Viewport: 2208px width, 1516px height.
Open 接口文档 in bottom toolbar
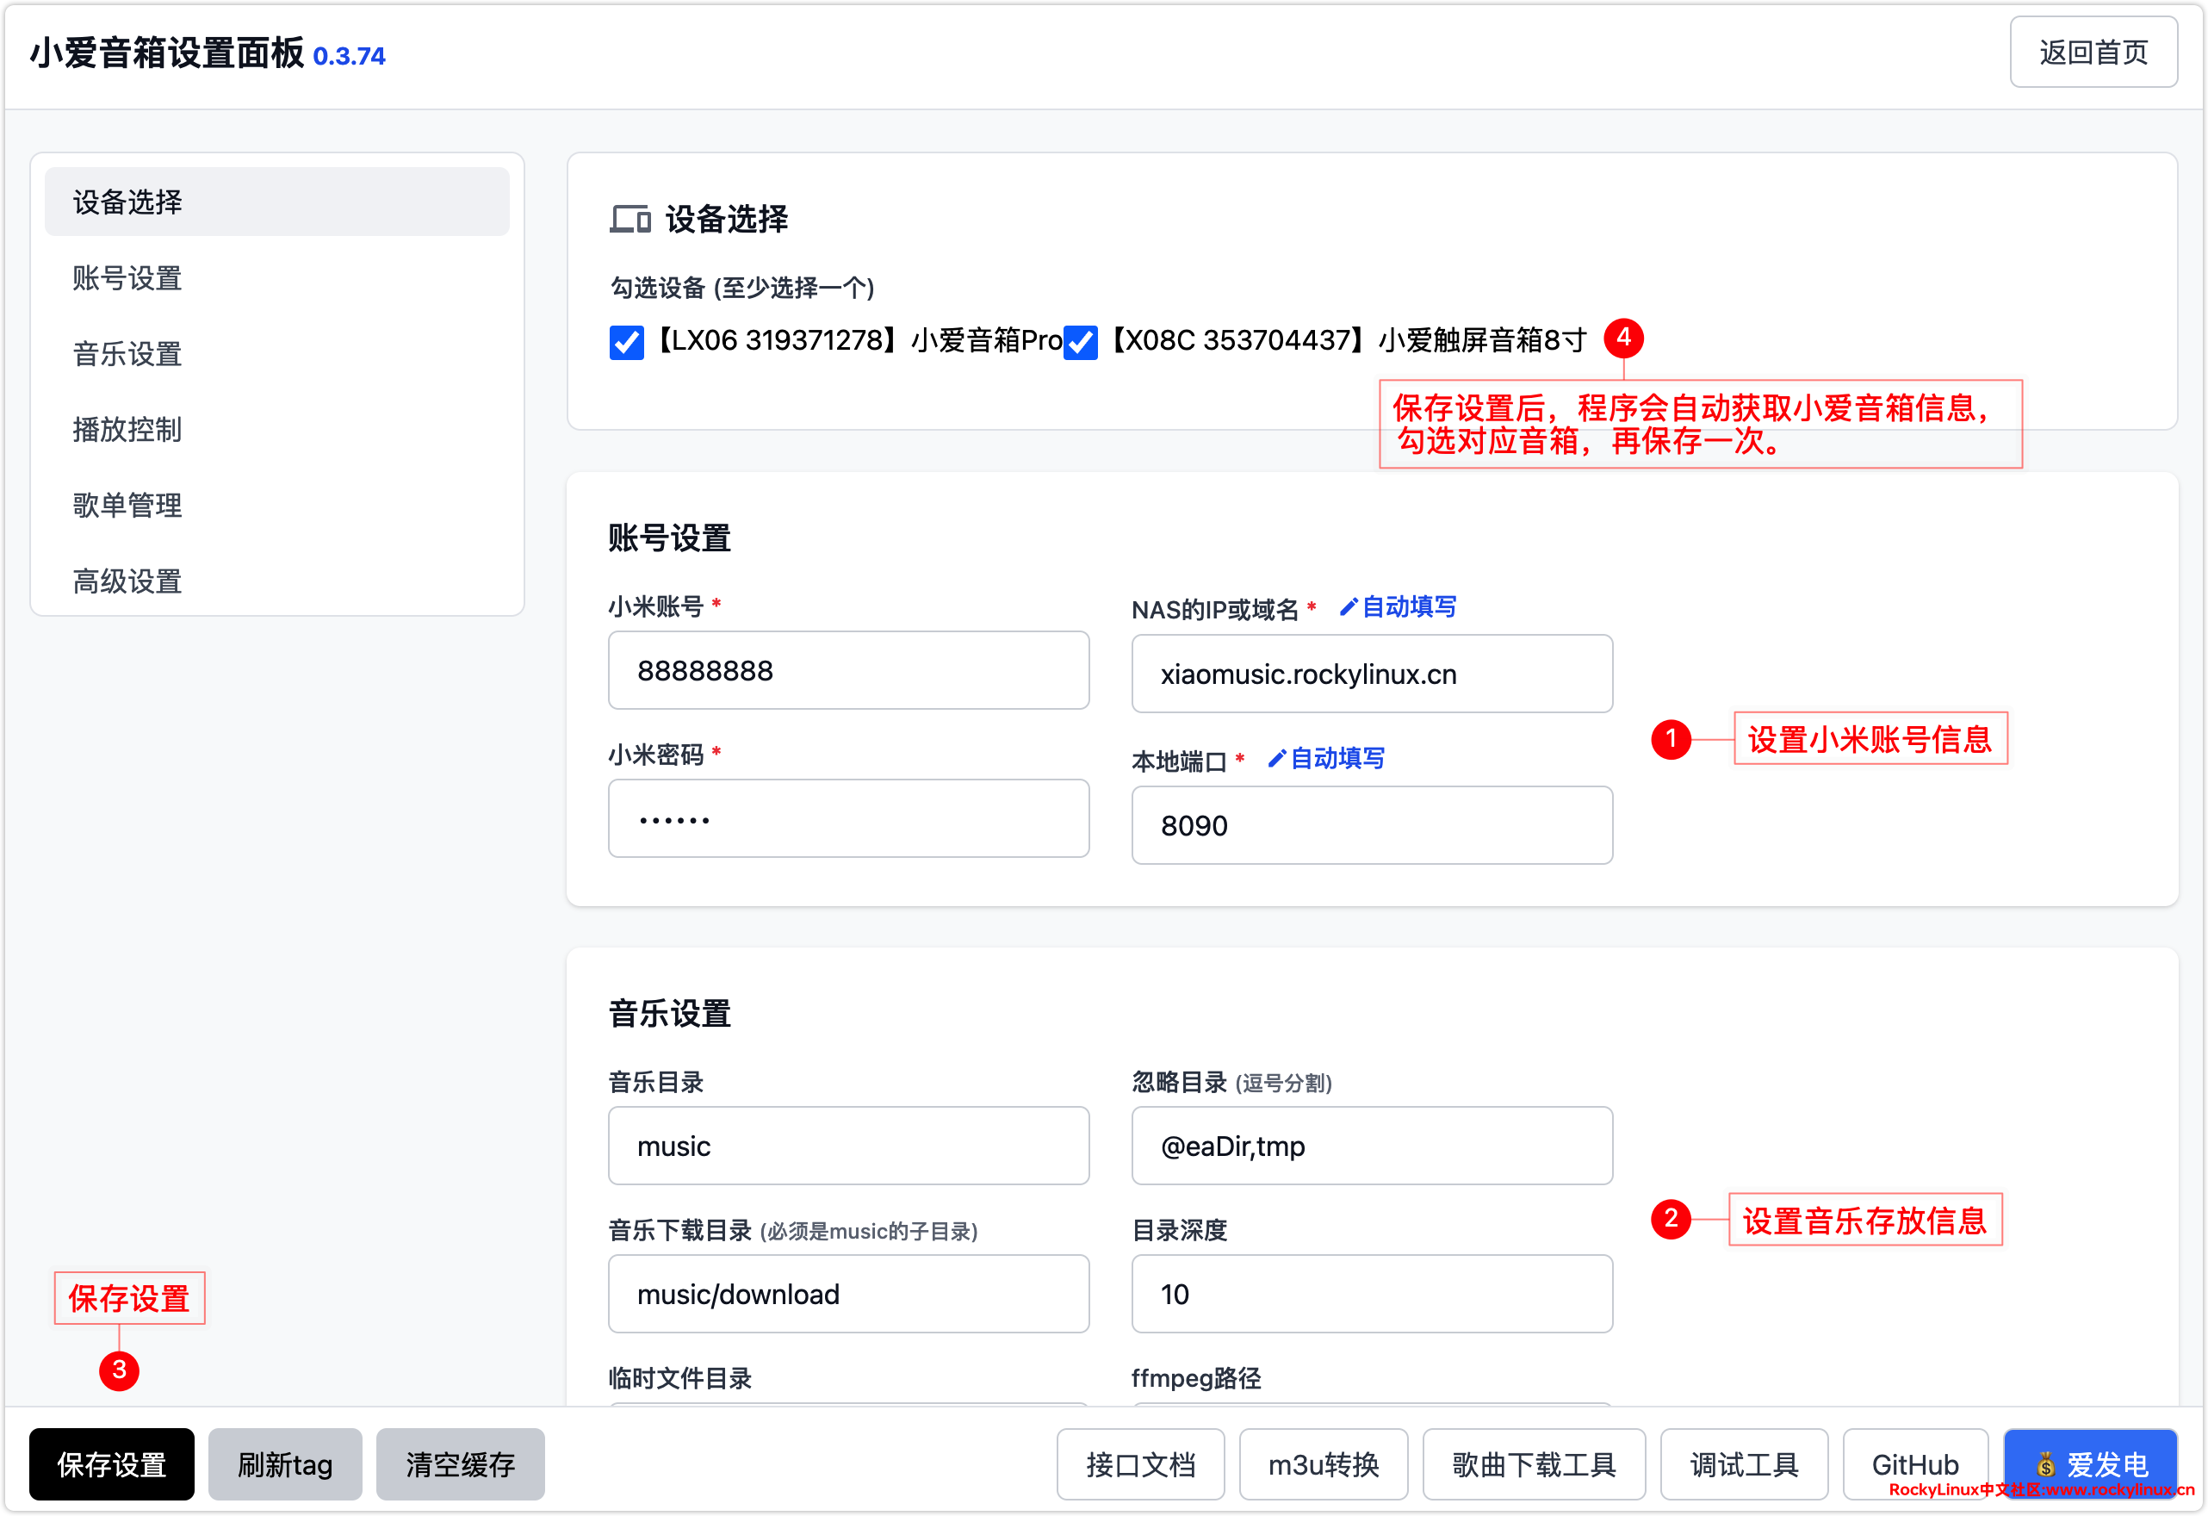pos(1140,1463)
